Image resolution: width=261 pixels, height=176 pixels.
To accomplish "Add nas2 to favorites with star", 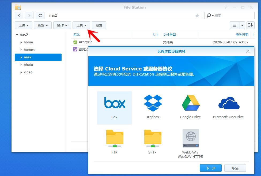I will 197,16.
